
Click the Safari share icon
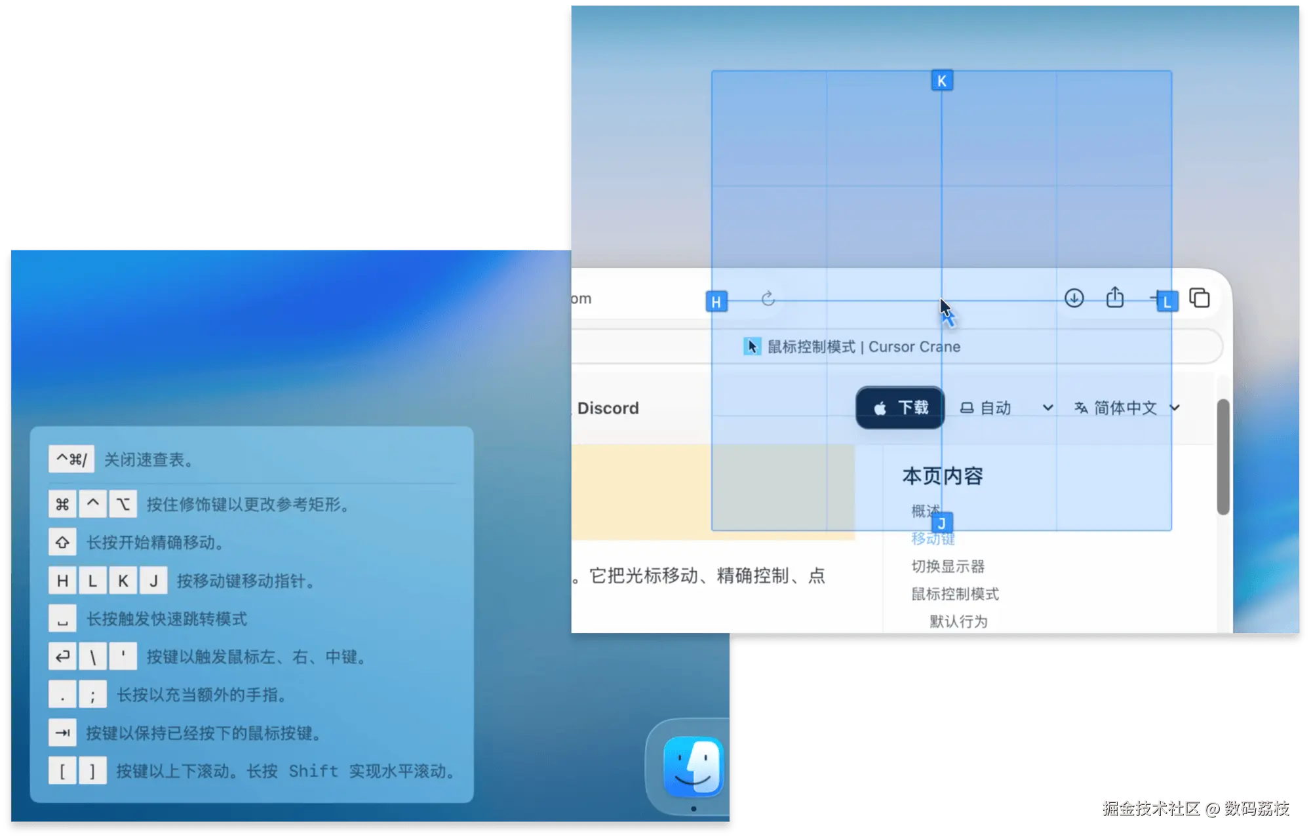[1115, 297]
